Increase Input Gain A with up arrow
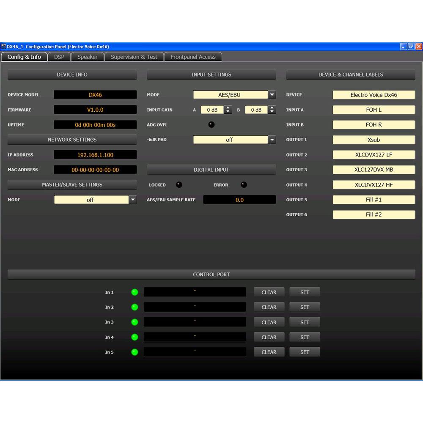423x423 pixels. pos(228,108)
